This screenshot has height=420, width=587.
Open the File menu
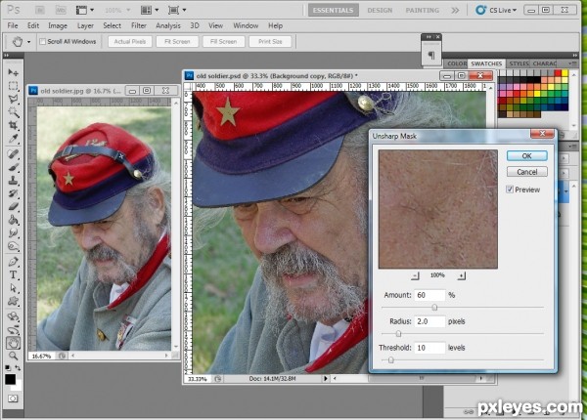click(x=13, y=25)
